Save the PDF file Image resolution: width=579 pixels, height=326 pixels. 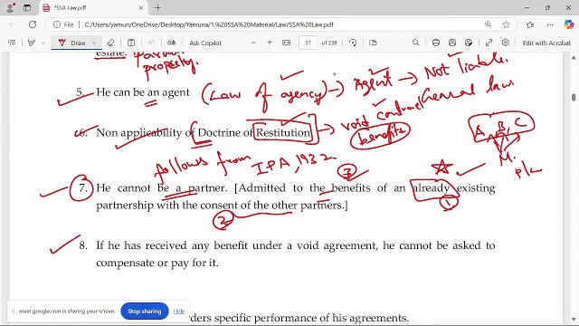452,43
